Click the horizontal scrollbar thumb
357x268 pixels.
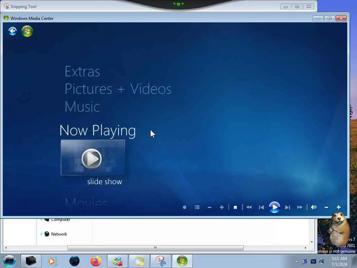155,248
